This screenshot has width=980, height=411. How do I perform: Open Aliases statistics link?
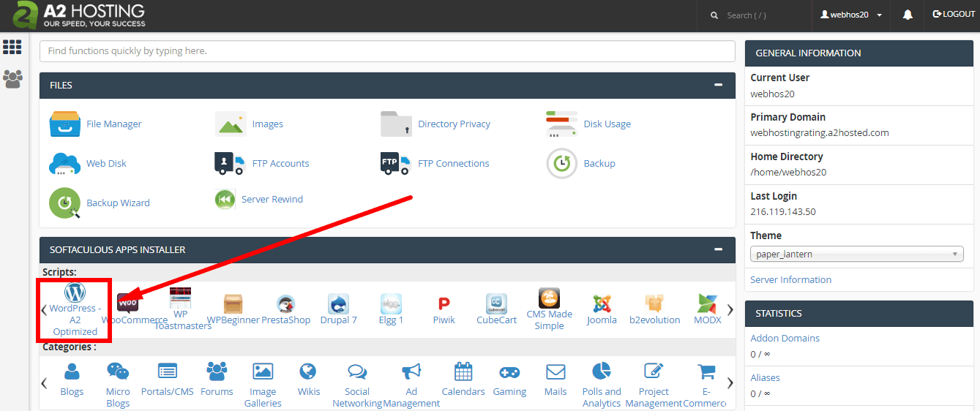765,377
